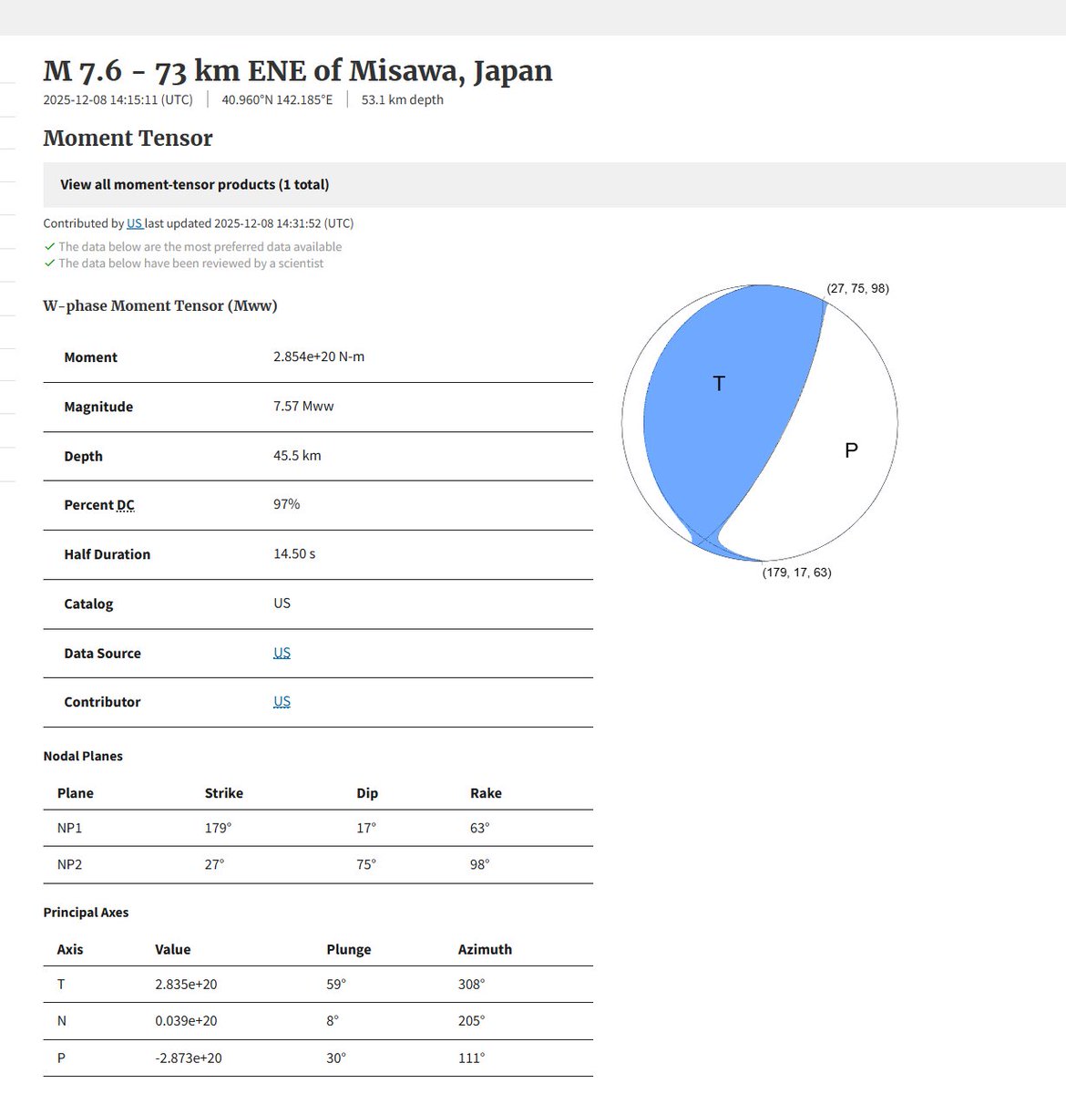Click the (27, 75, 98) nodal plane label
Screen dimensions: 1066x1094
(857, 288)
